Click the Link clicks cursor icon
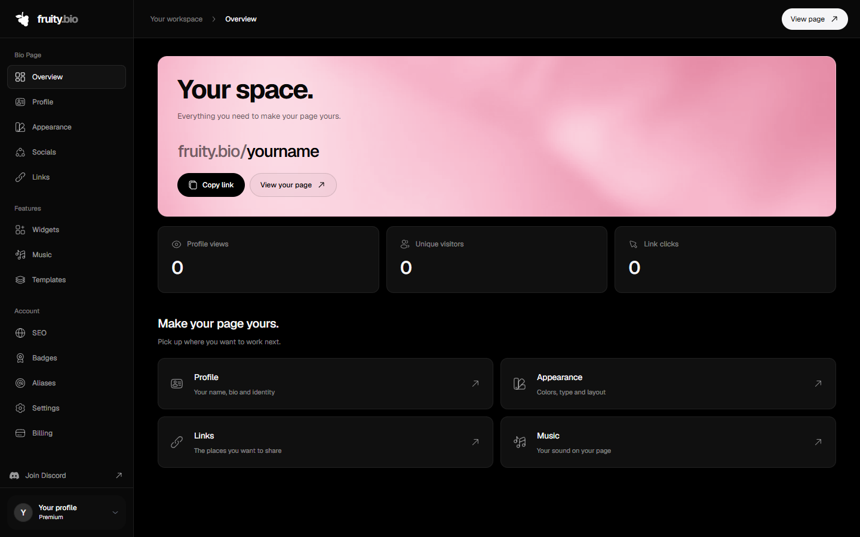This screenshot has width=860, height=537. point(634,244)
